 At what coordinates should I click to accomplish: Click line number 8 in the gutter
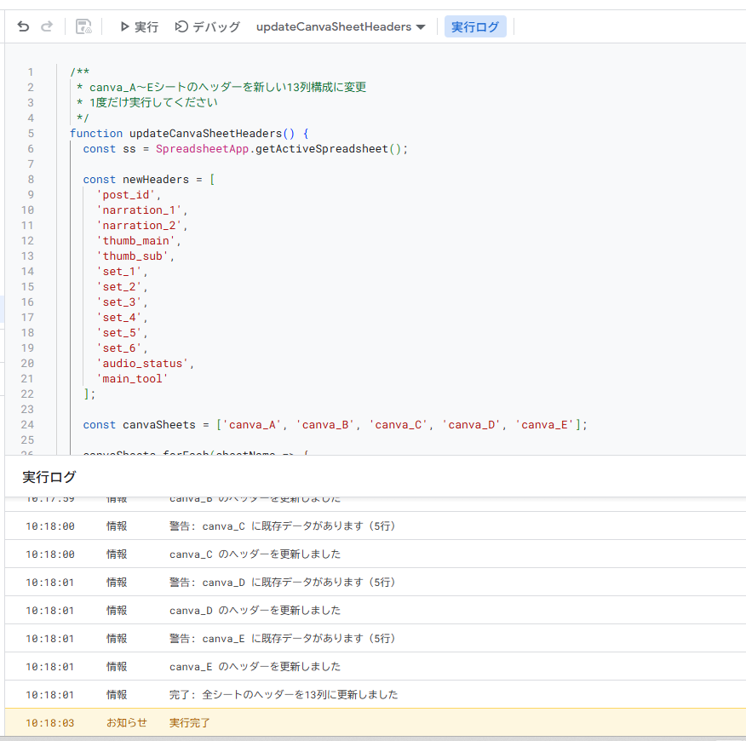pyautogui.click(x=31, y=180)
